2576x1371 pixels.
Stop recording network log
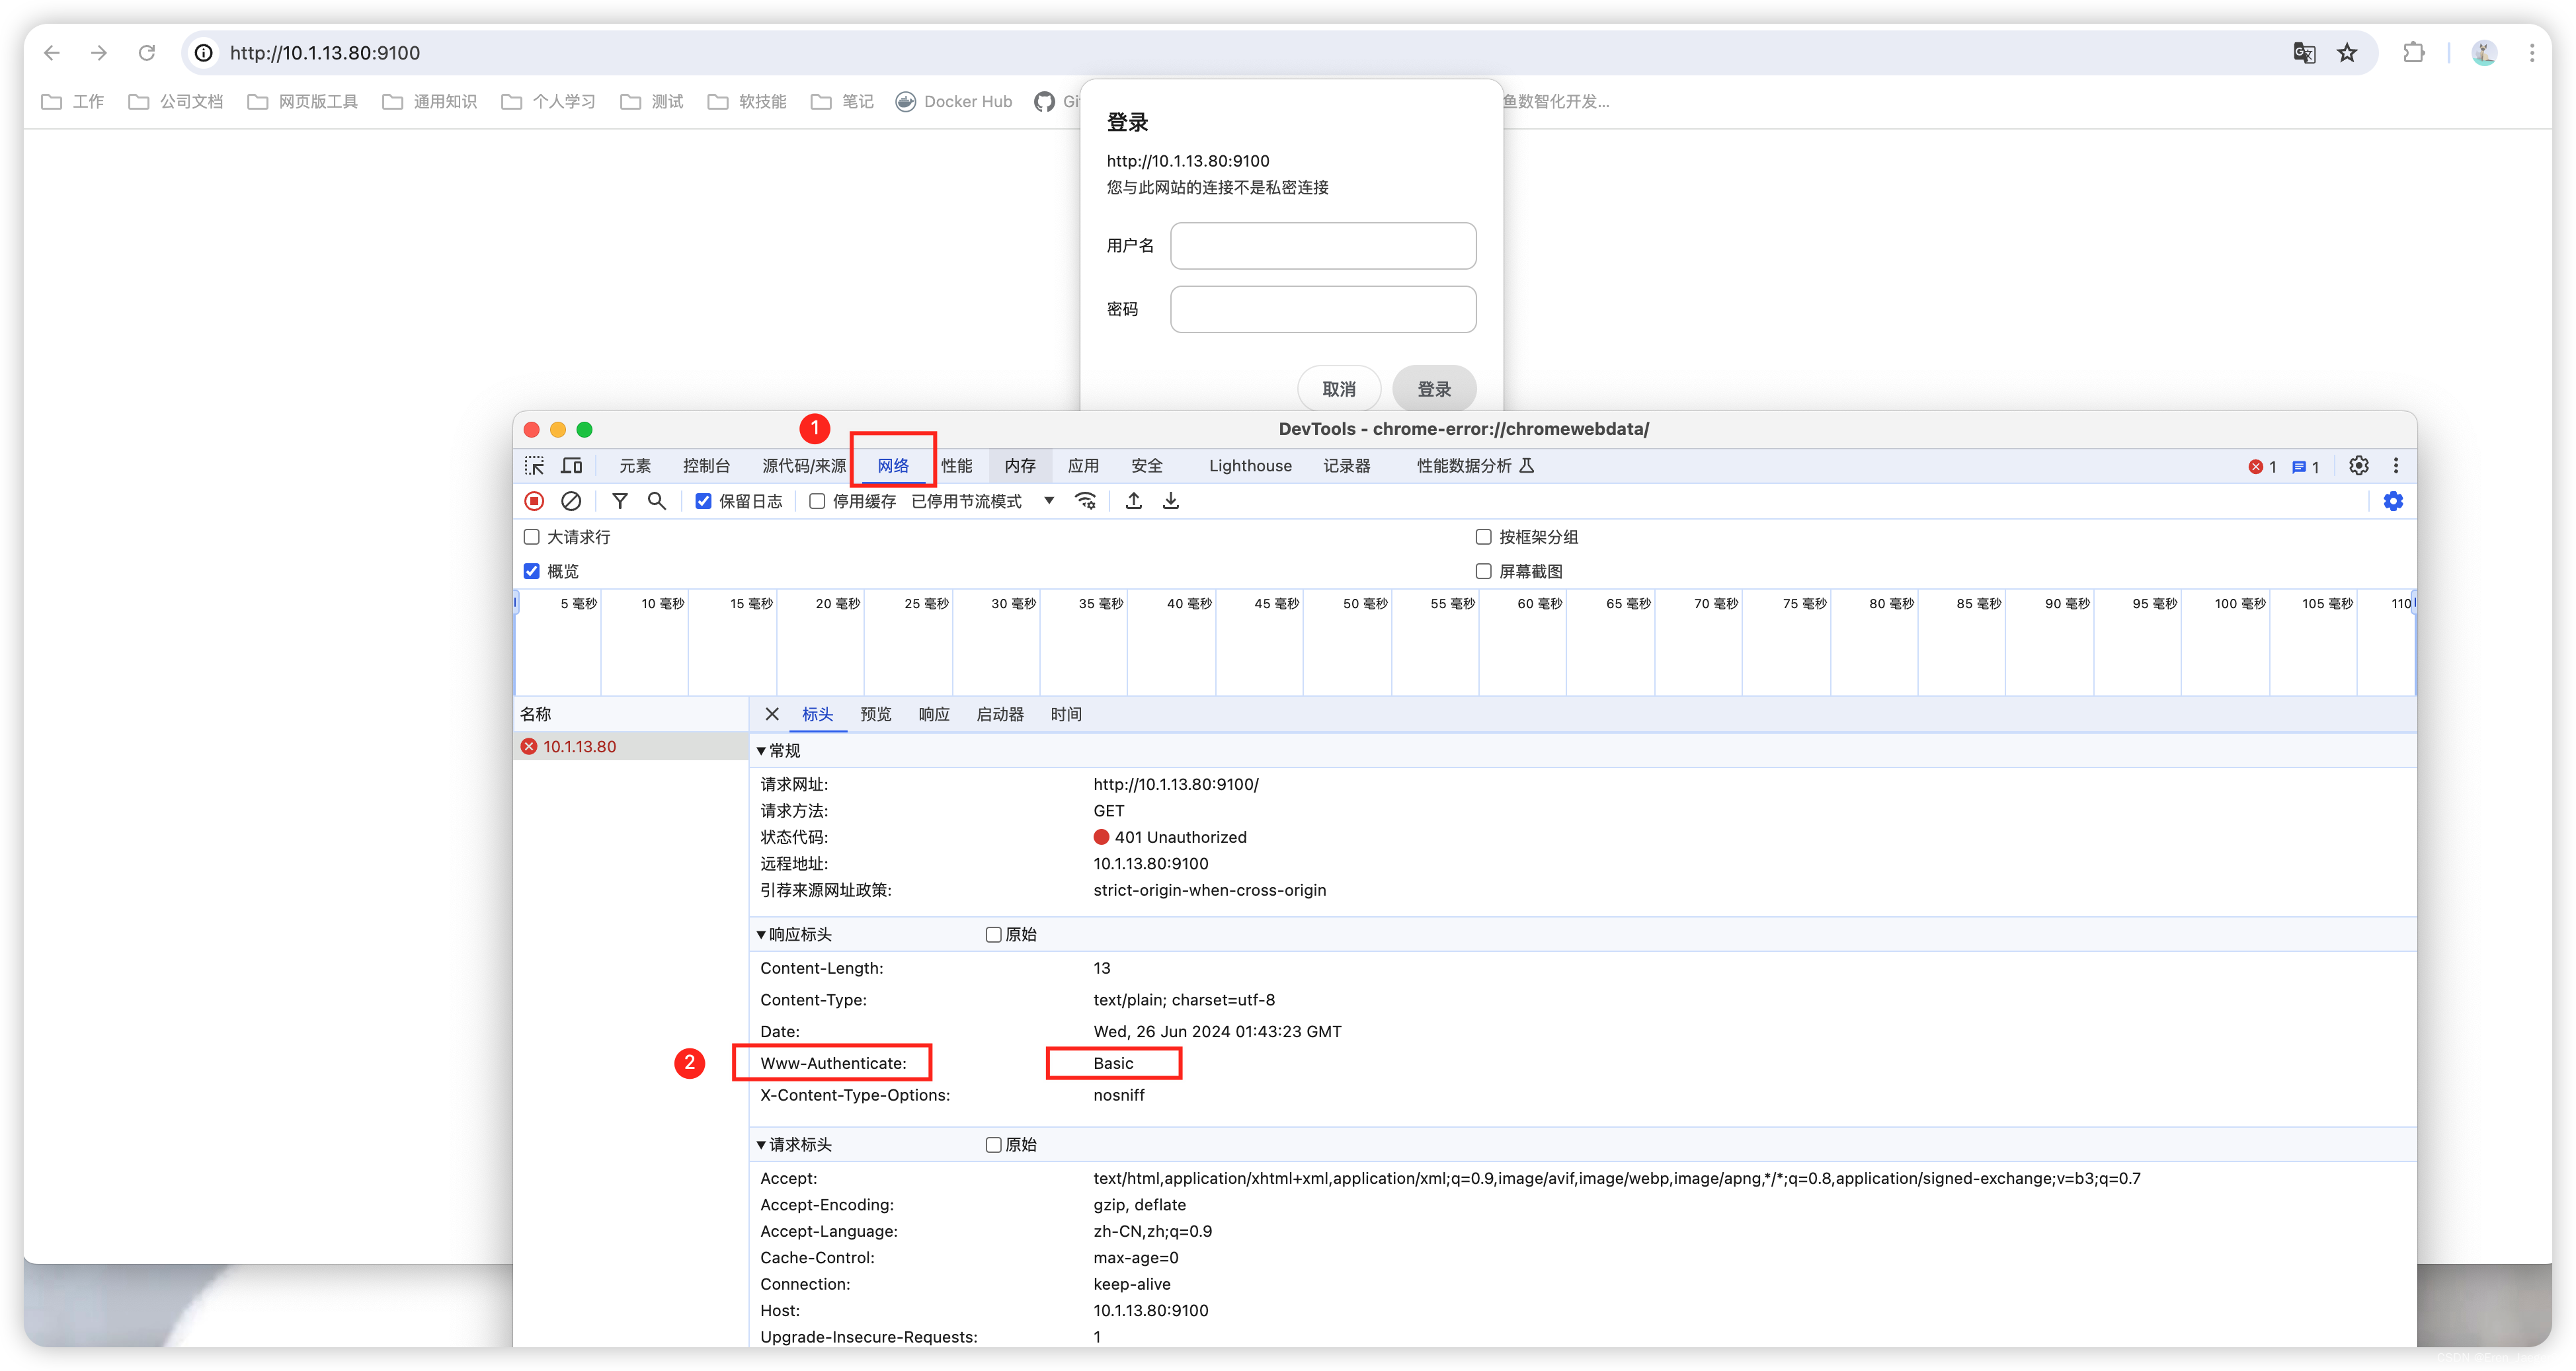tap(534, 501)
